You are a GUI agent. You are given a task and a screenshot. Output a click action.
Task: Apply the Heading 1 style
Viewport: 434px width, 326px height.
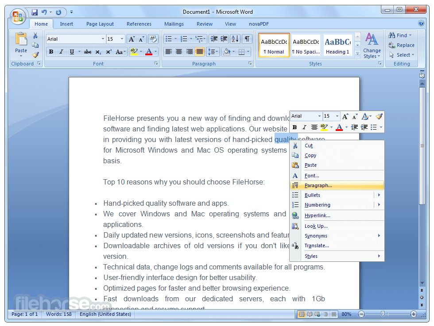point(337,45)
